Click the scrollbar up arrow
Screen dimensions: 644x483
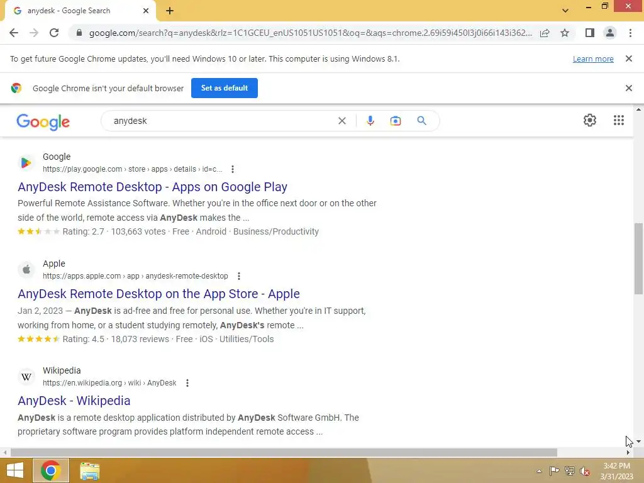tap(638, 109)
